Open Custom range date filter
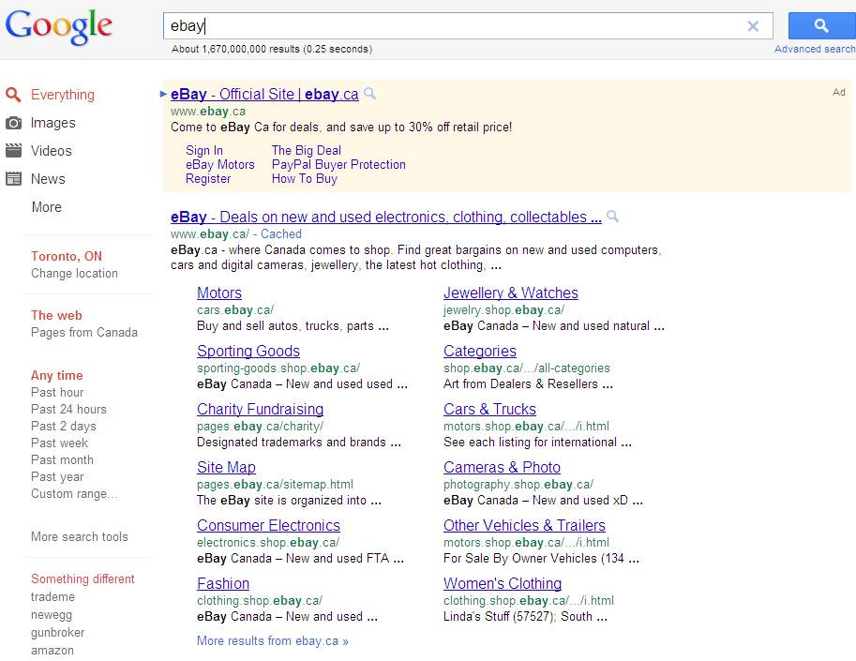Image resolution: width=856 pixels, height=661 pixels. [74, 493]
